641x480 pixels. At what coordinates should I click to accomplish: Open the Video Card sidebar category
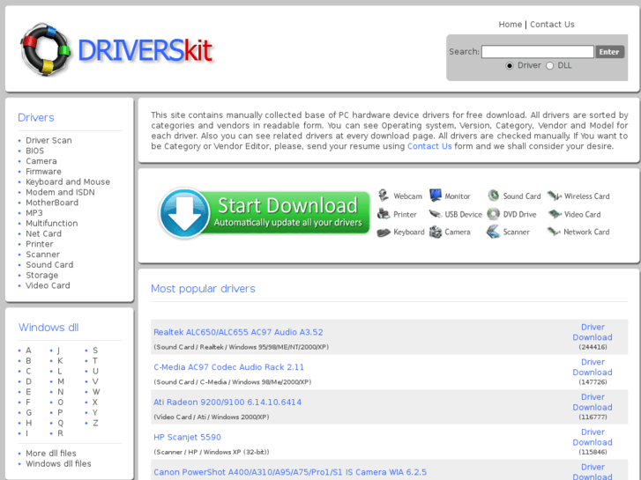click(x=48, y=285)
